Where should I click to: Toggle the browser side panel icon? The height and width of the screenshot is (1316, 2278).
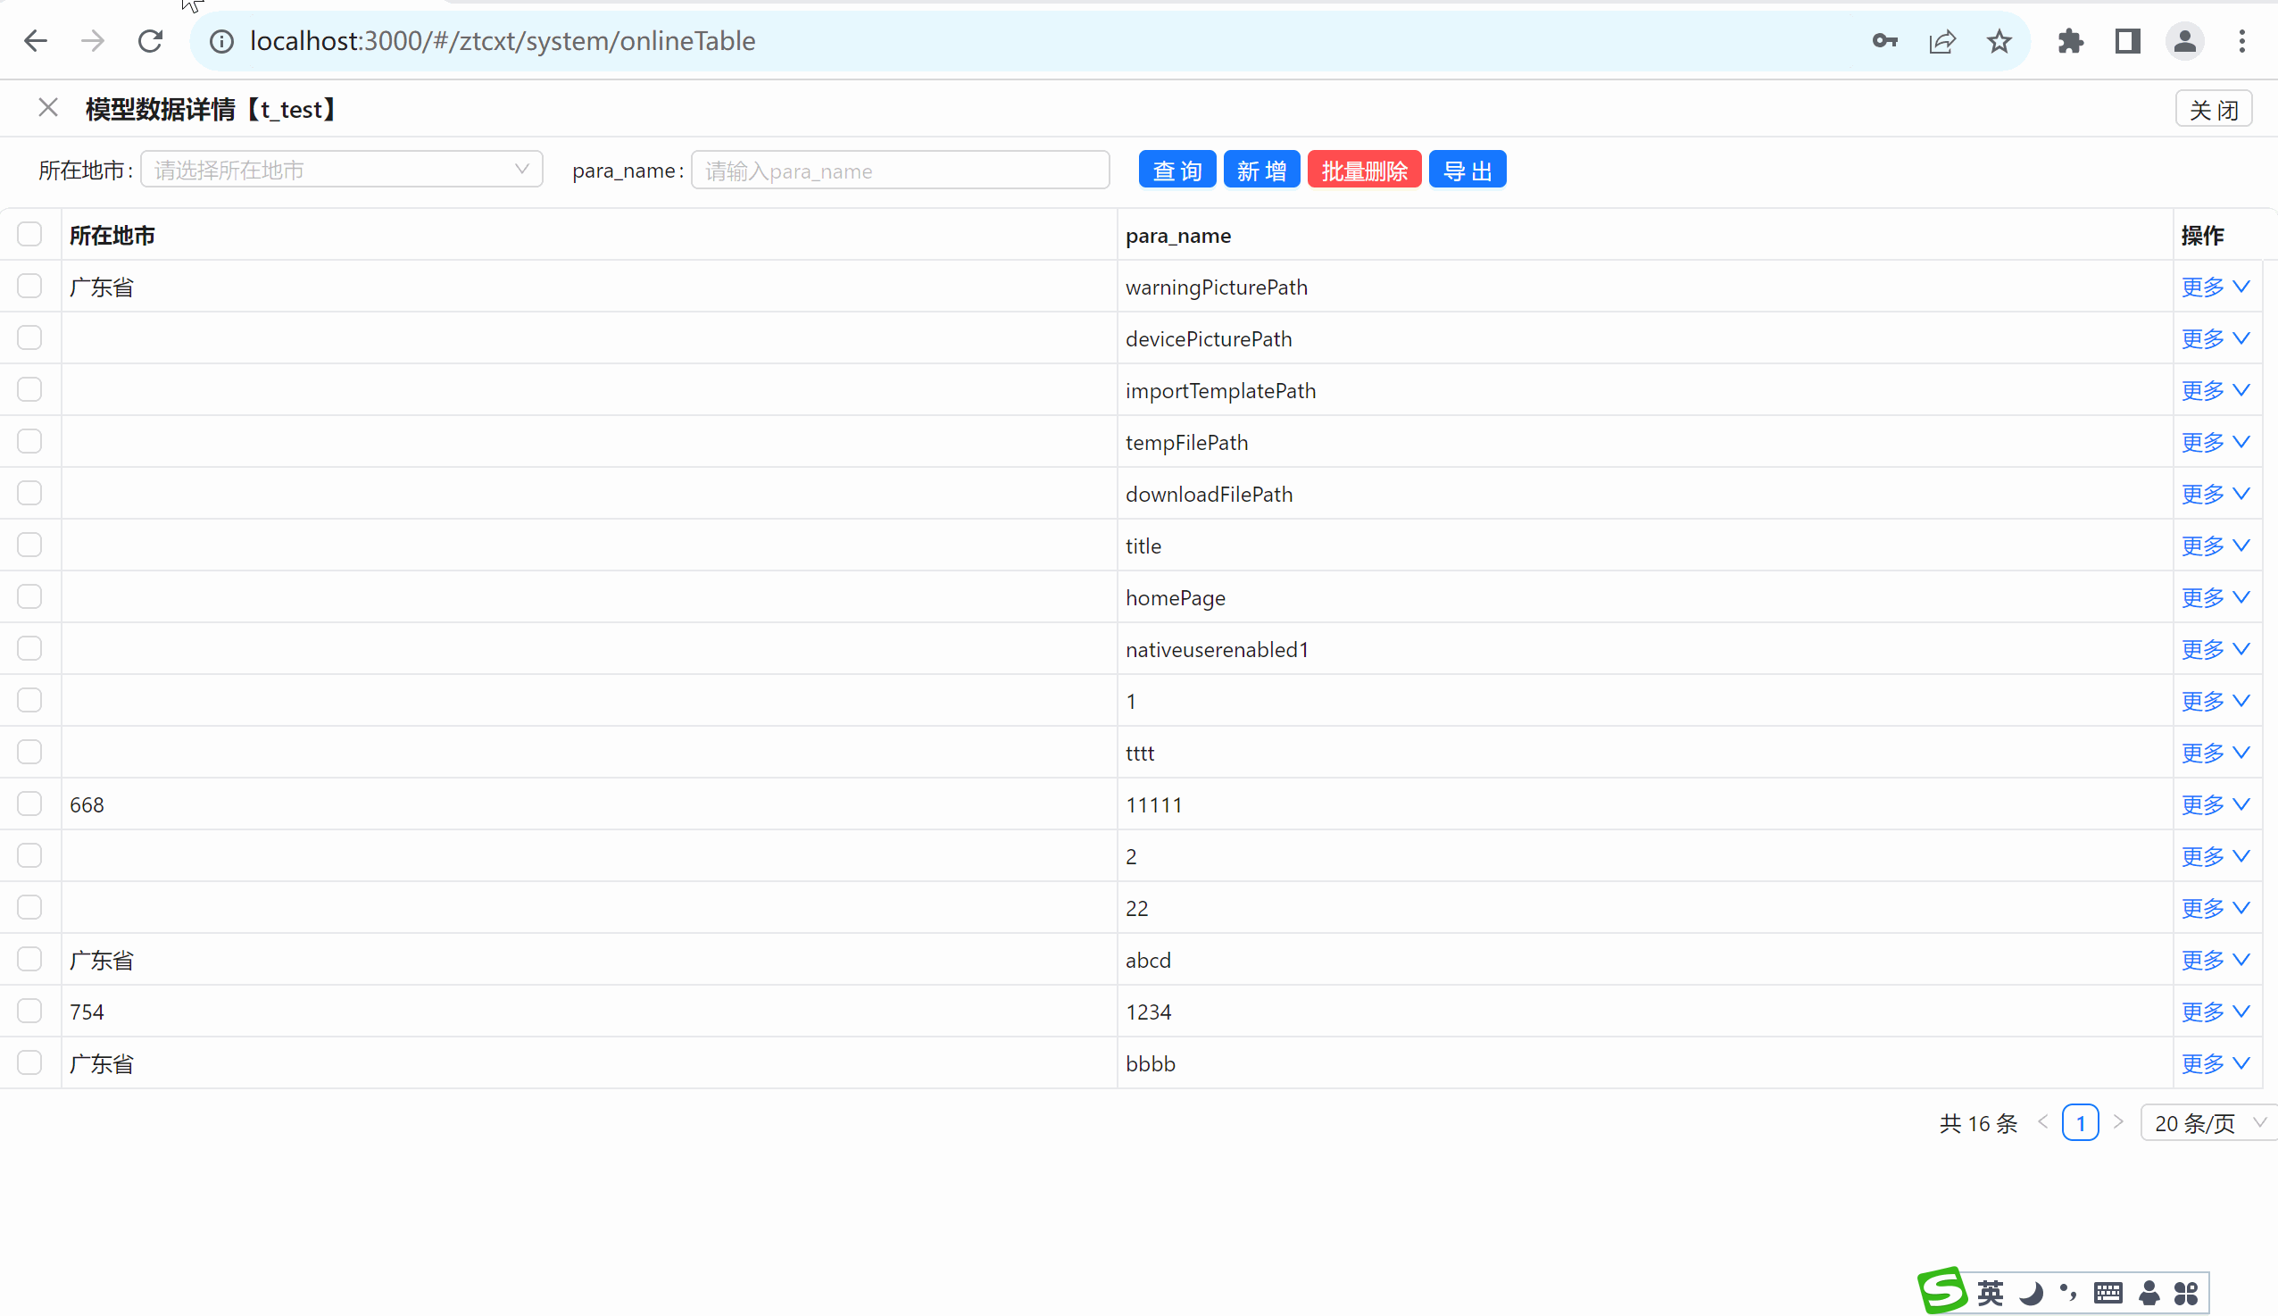coord(2127,41)
